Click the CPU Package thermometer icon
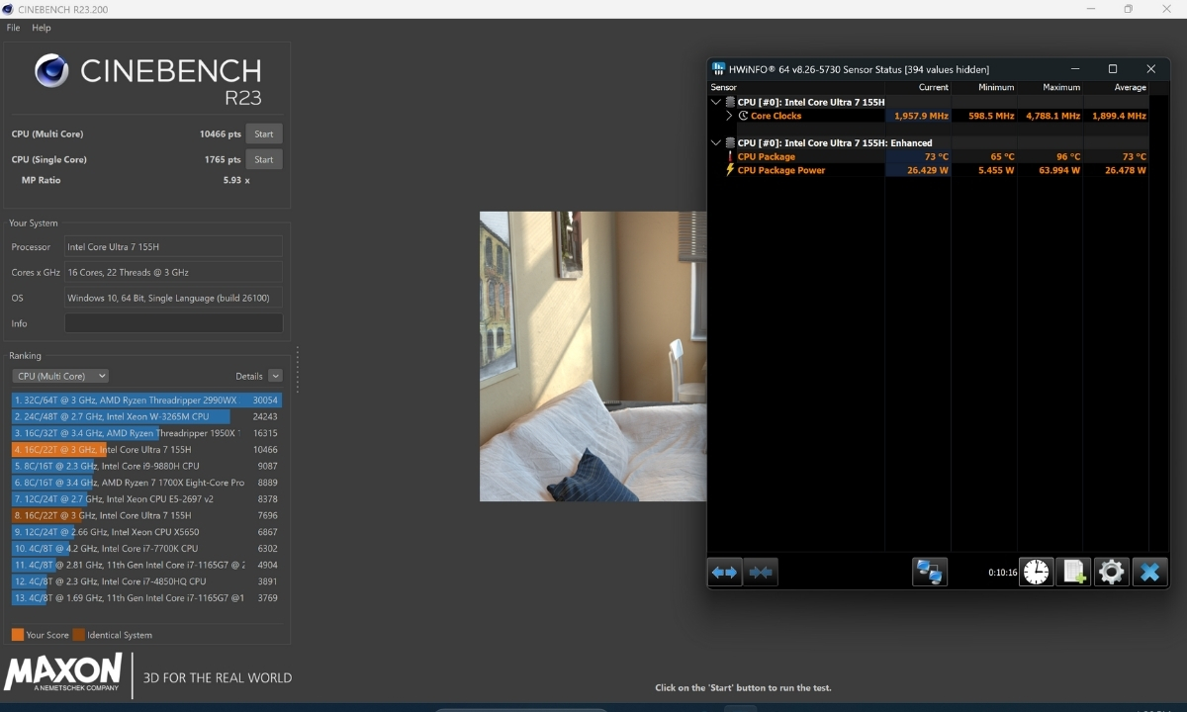The height and width of the screenshot is (712, 1187). (730, 156)
